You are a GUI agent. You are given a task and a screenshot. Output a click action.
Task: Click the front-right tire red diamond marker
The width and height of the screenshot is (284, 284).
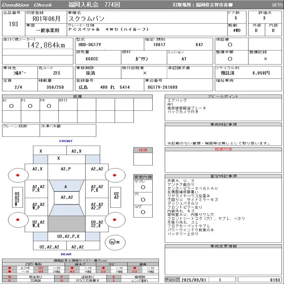coord(114,175)
